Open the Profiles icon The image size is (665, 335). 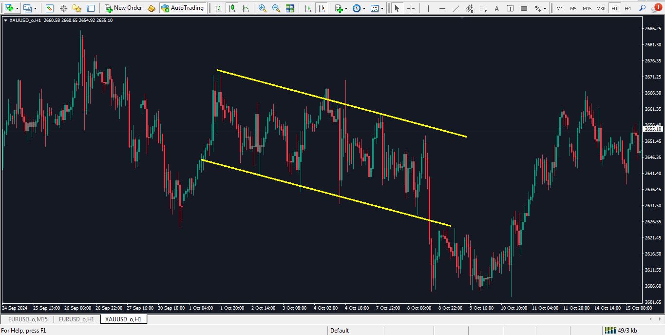click(27, 8)
